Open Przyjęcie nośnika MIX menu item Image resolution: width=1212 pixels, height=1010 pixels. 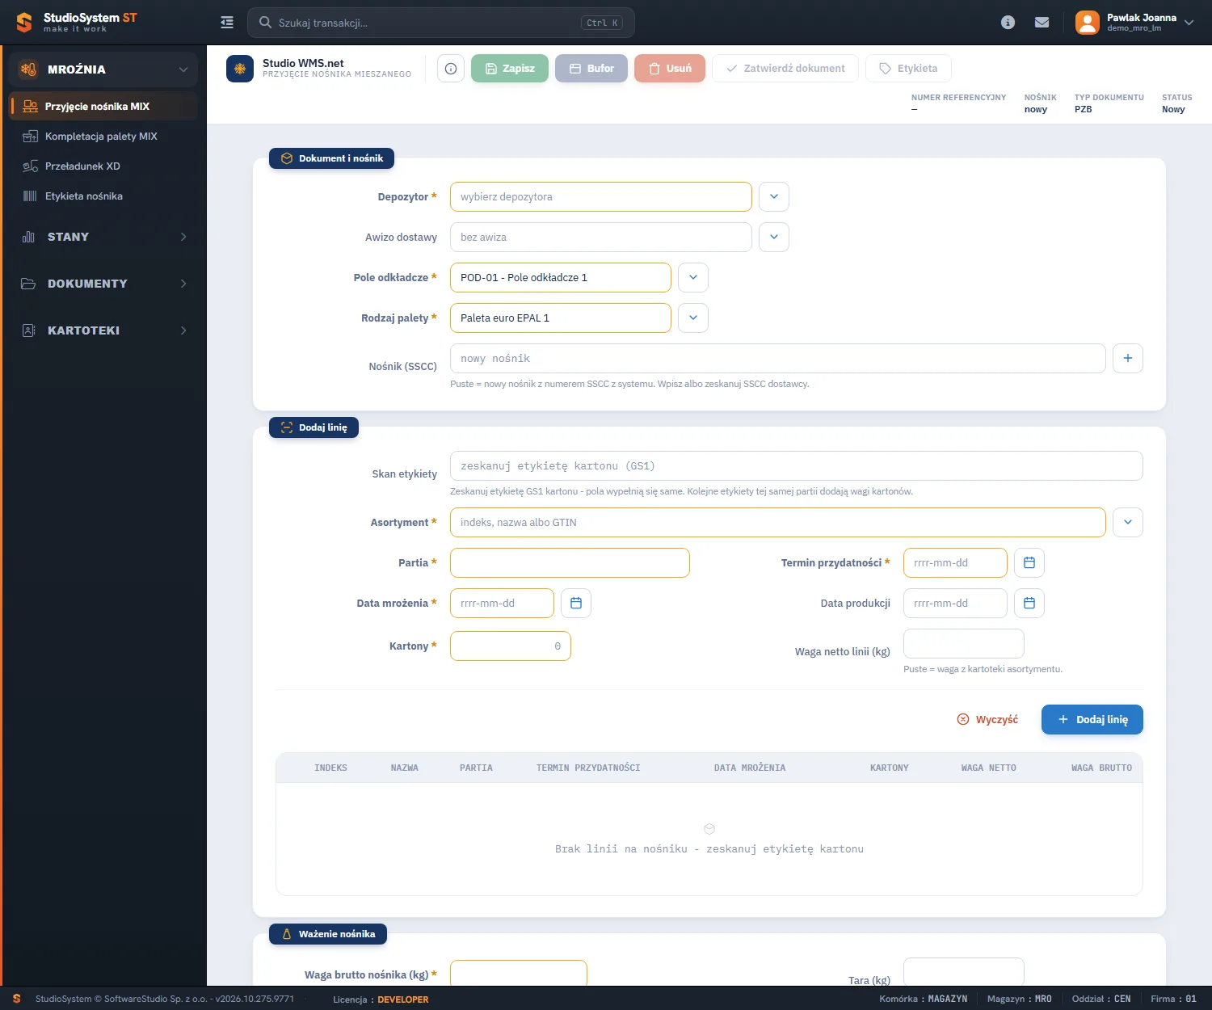(x=103, y=106)
